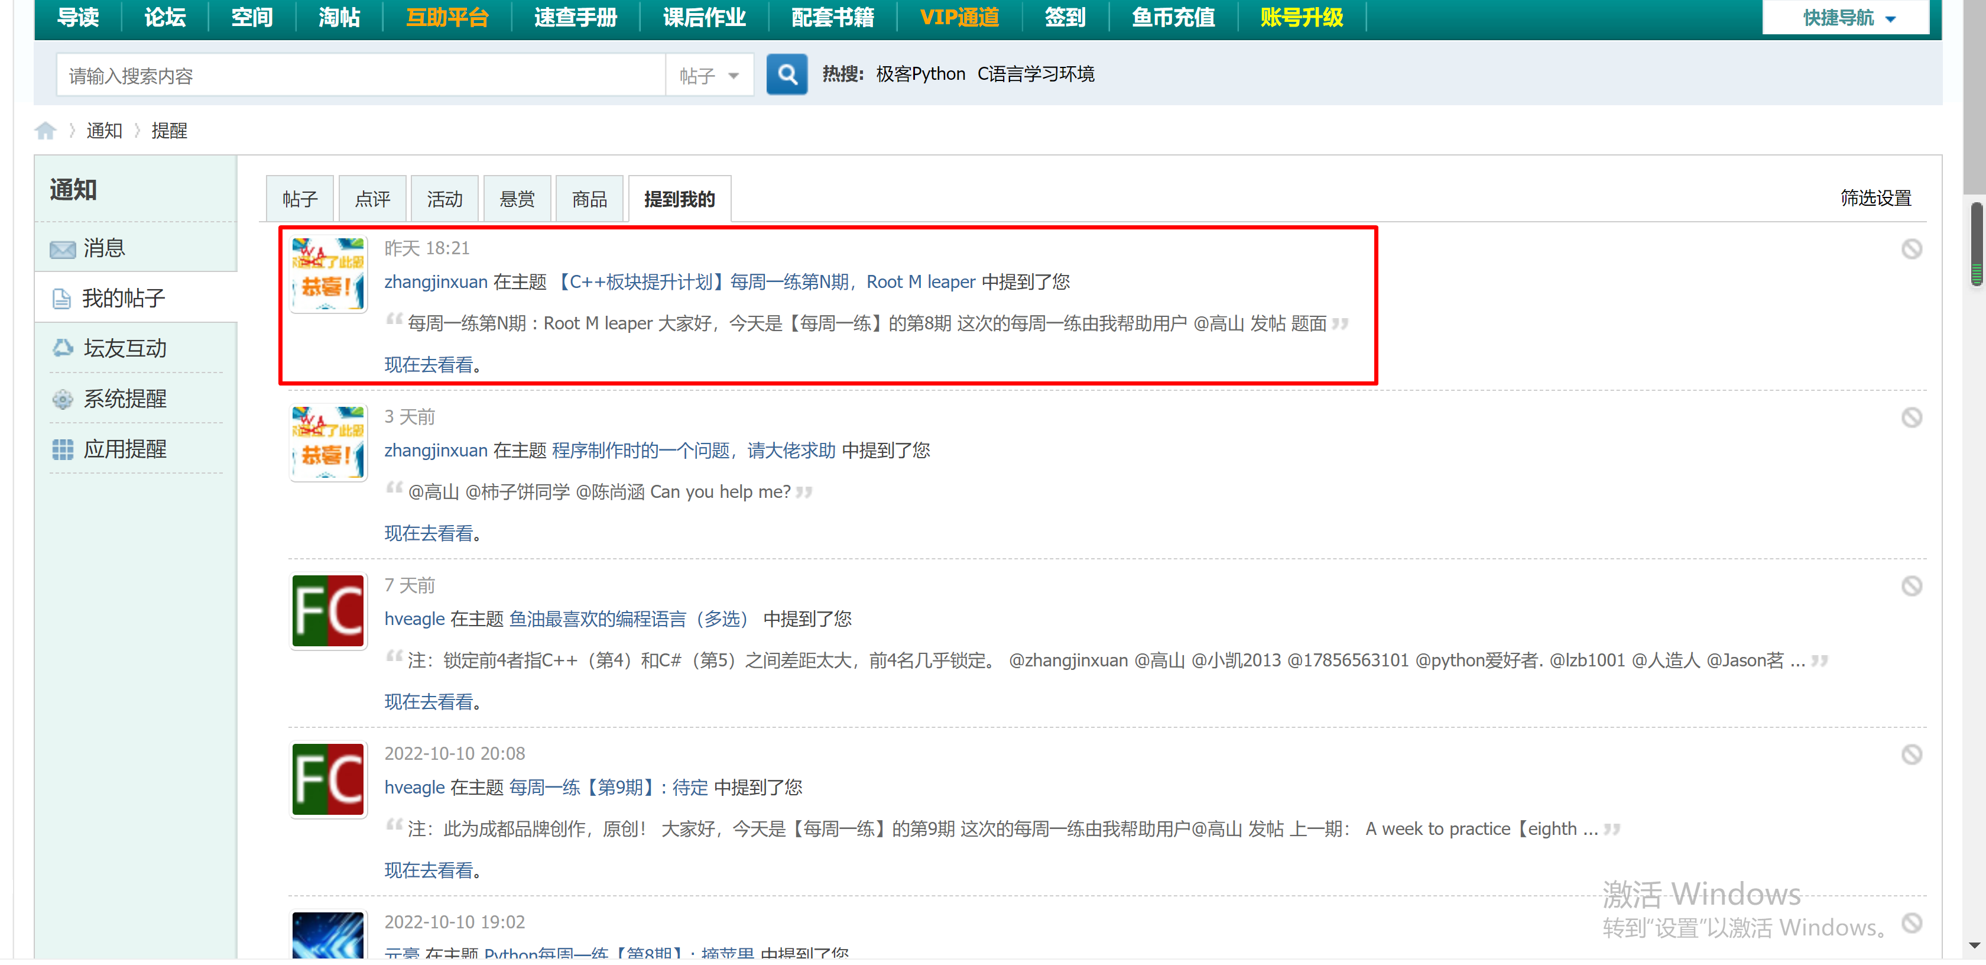The image size is (1986, 965).
Task: Open 互助平台 in the top navigation
Action: pos(447,17)
